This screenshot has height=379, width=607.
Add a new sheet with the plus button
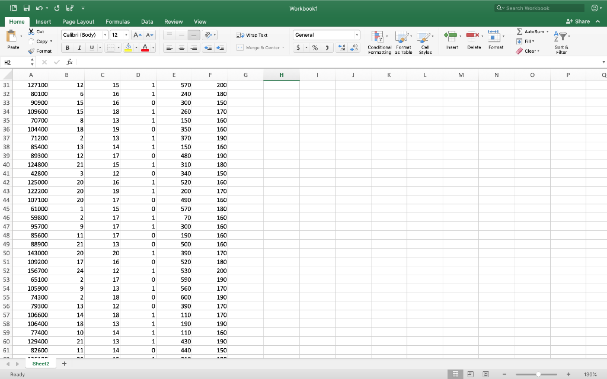[64, 363]
